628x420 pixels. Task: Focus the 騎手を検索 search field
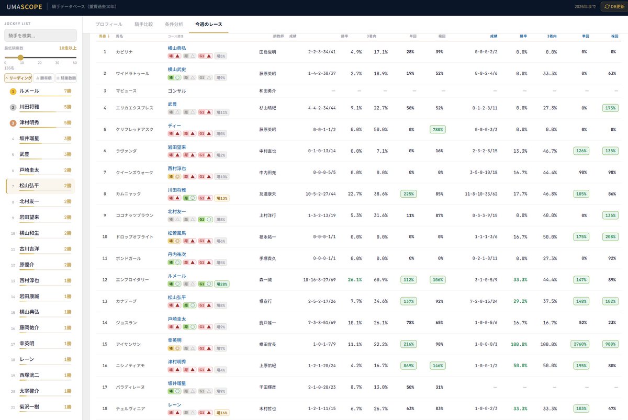coord(40,36)
